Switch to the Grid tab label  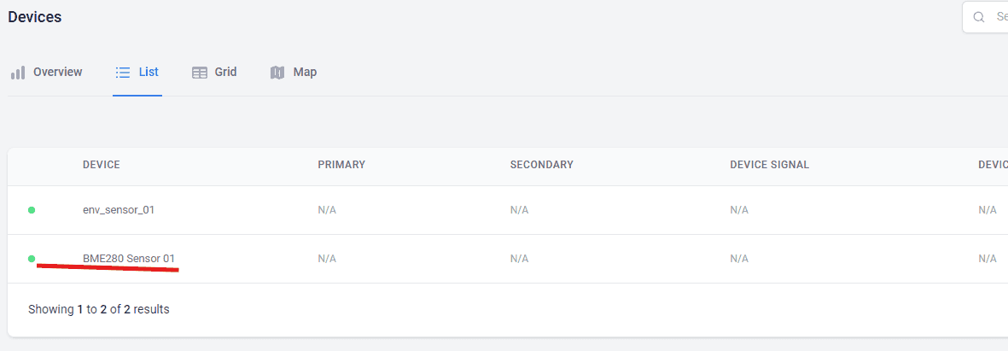[225, 72]
